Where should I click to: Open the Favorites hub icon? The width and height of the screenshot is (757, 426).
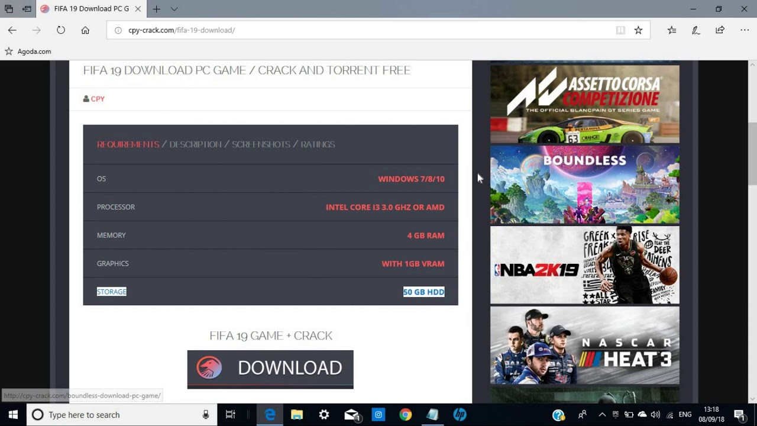pos(672,30)
